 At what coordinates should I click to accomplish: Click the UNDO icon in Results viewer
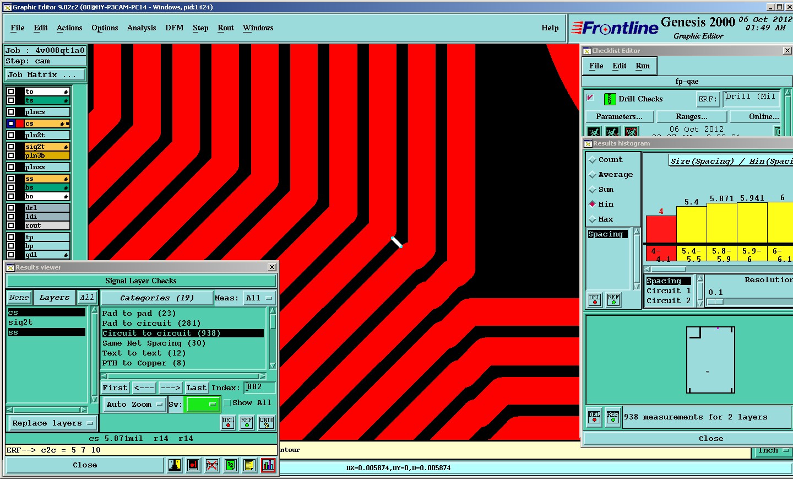point(267,423)
